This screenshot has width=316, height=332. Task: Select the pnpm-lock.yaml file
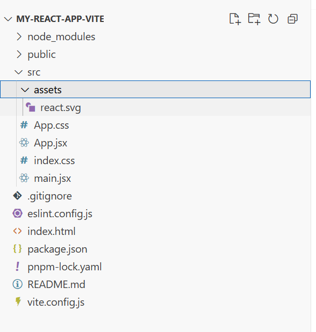click(155, 267)
